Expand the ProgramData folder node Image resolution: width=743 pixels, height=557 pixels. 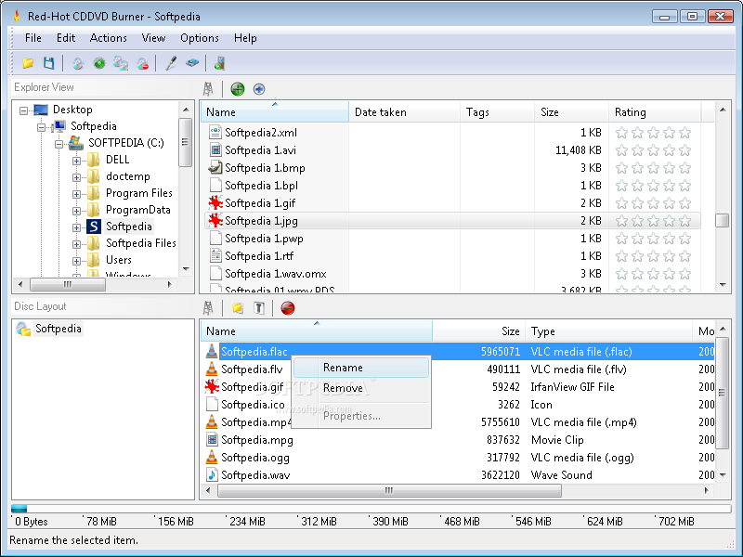pyautogui.click(x=76, y=211)
